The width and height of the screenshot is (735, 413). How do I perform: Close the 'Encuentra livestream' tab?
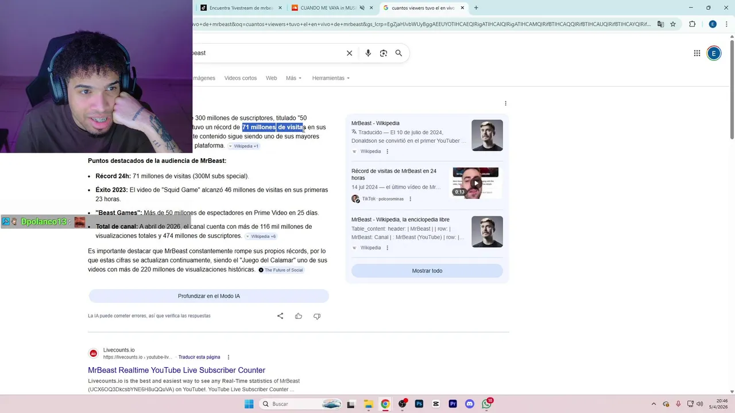[280, 8]
